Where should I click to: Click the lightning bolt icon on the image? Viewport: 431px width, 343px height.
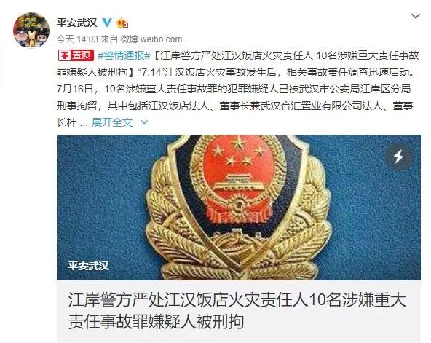pyautogui.click(x=398, y=157)
